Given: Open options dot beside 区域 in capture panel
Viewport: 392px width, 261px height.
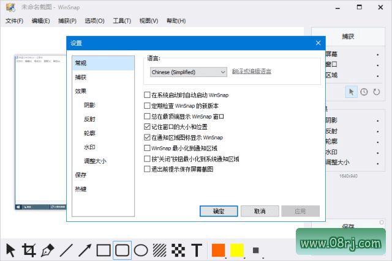Looking at the screenshot, I should (x=378, y=76).
